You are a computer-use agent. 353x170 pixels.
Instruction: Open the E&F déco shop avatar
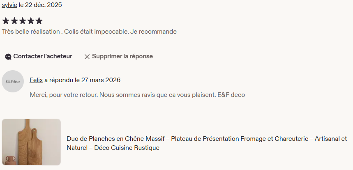coord(13,81)
